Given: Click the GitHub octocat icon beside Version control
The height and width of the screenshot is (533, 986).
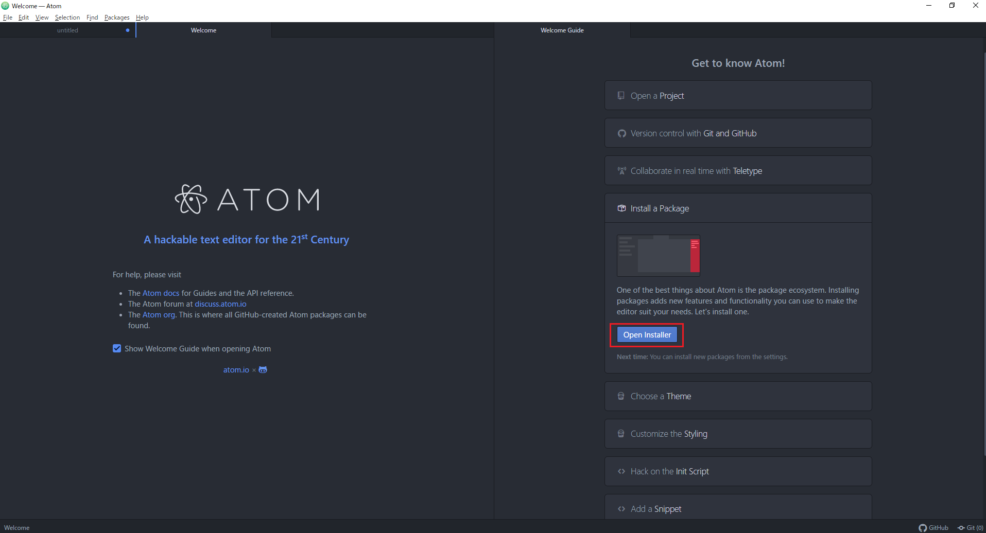Looking at the screenshot, I should pyautogui.click(x=621, y=133).
